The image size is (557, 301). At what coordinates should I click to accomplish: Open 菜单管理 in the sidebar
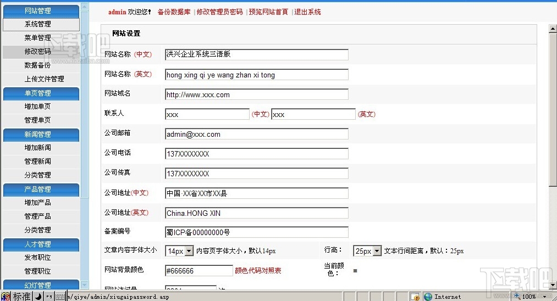(x=41, y=37)
